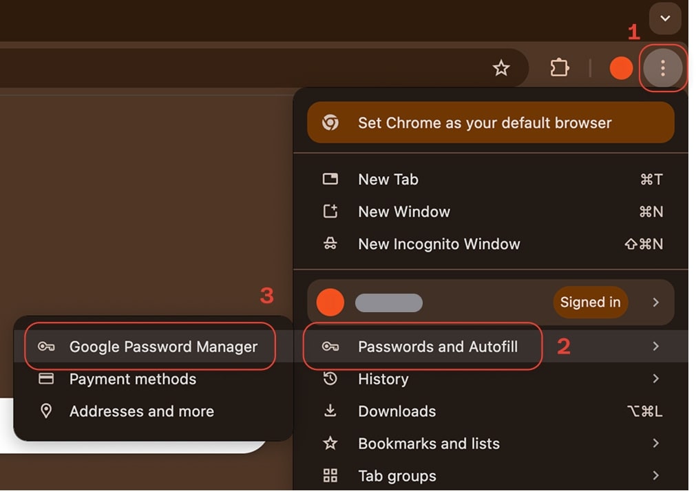Expand the History row chevron
The image size is (696, 491).
pyautogui.click(x=655, y=378)
